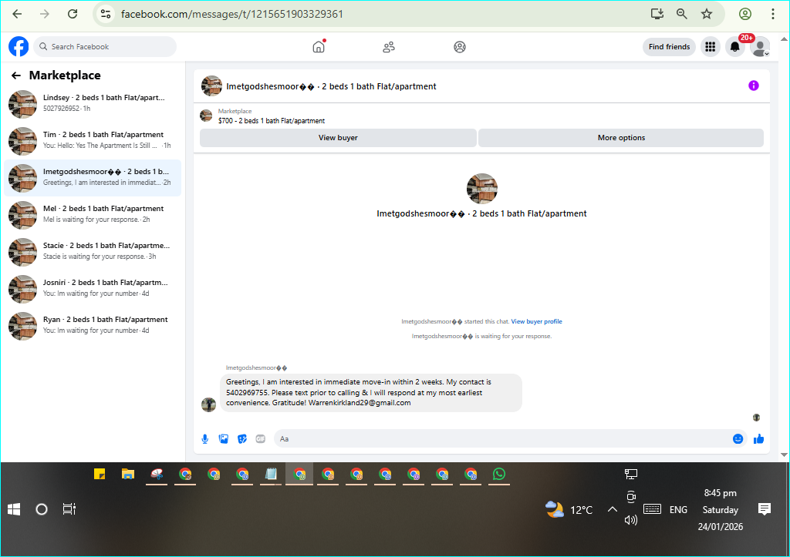
Task: Open the Stacie conversation
Action: pos(93,252)
